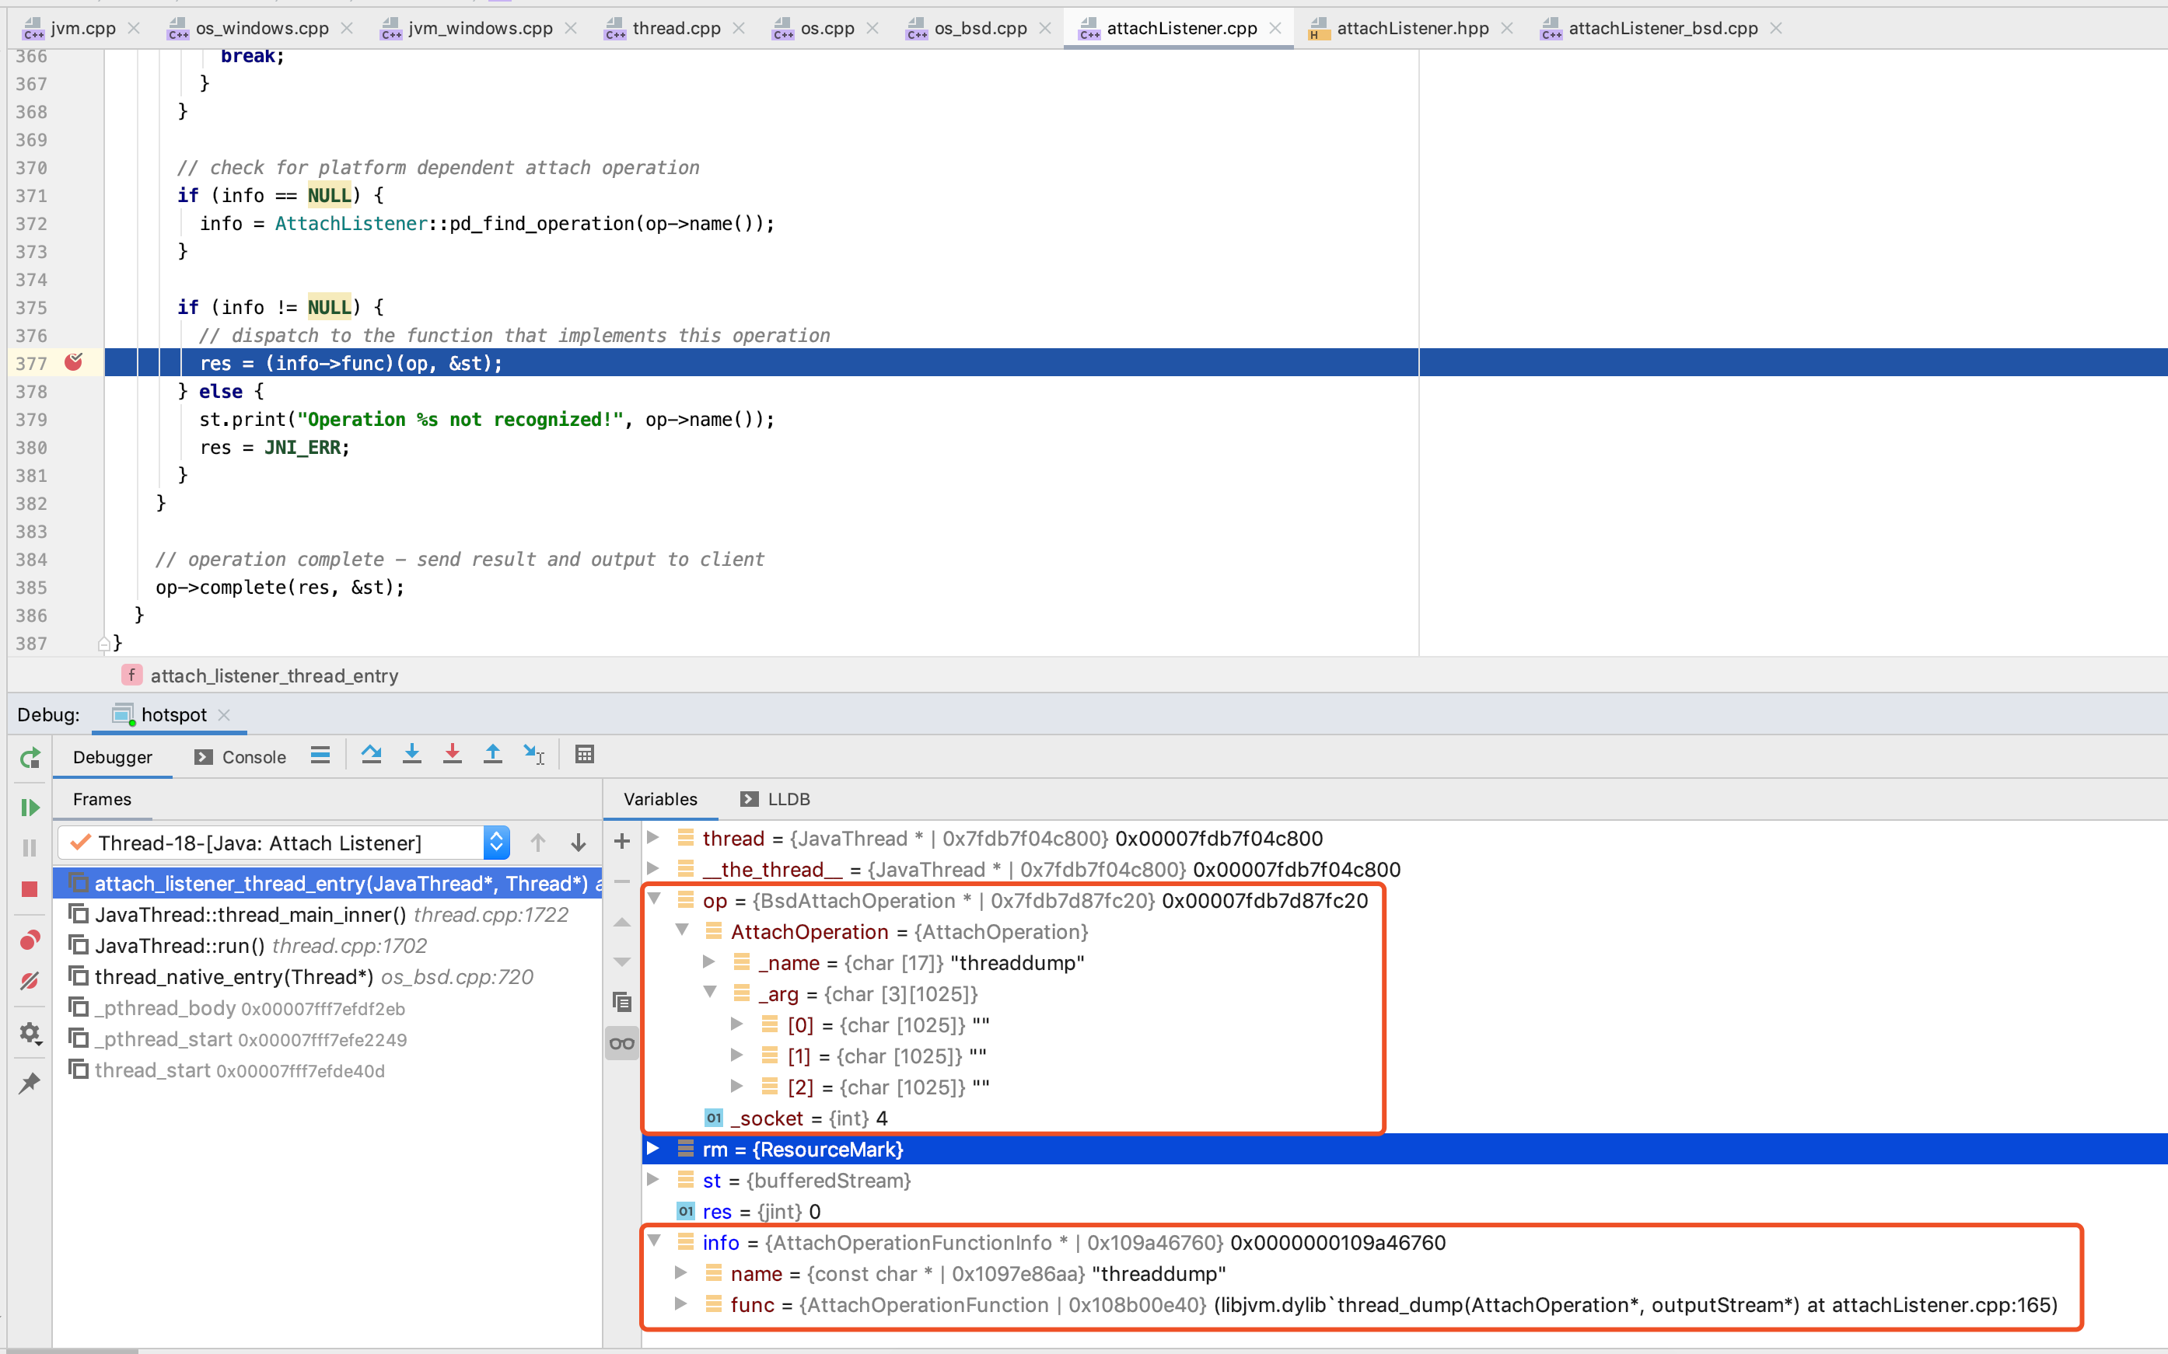Expand the func variable node
2168x1354 pixels.
pyautogui.click(x=681, y=1303)
